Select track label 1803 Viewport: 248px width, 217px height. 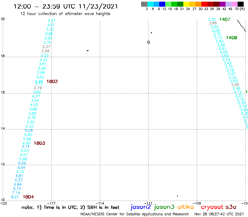coord(40,143)
